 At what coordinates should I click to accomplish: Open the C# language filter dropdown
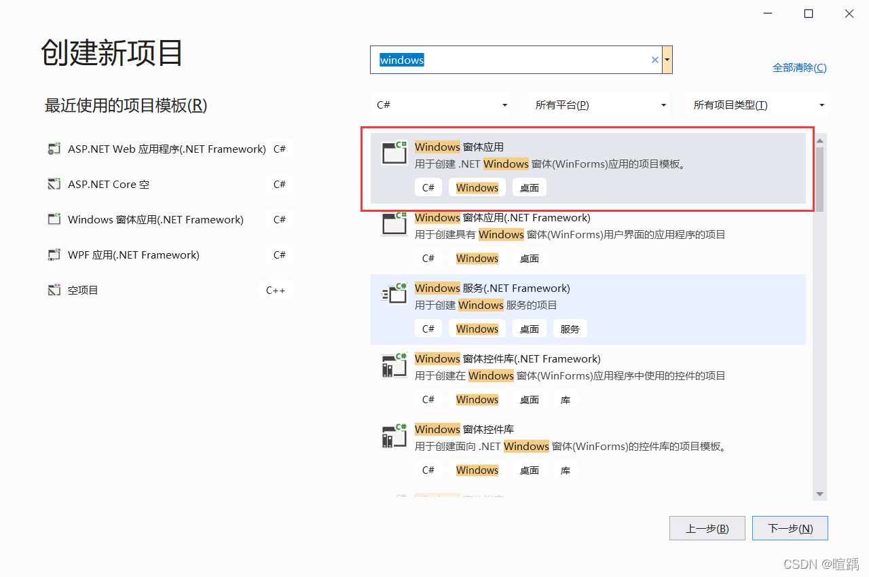(442, 105)
